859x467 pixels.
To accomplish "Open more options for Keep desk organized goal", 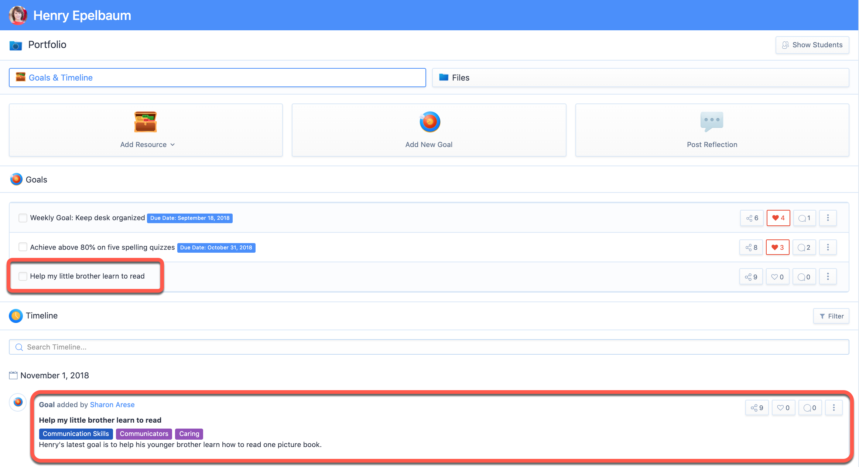I will coord(828,218).
